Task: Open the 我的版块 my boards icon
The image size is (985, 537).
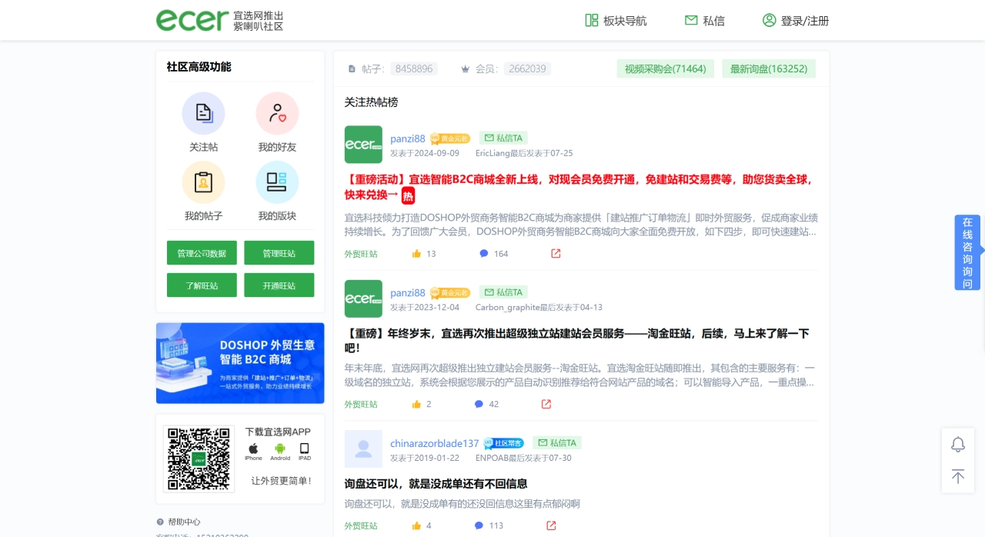Action: coord(277,182)
